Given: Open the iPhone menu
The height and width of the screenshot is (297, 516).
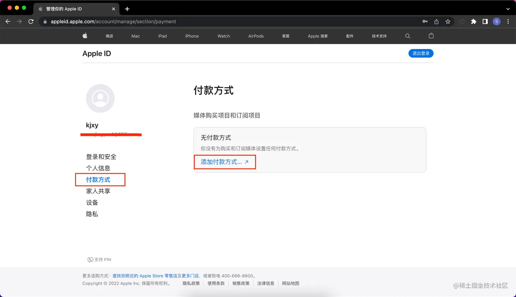Looking at the screenshot, I should pyautogui.click(x=192, y=36).
